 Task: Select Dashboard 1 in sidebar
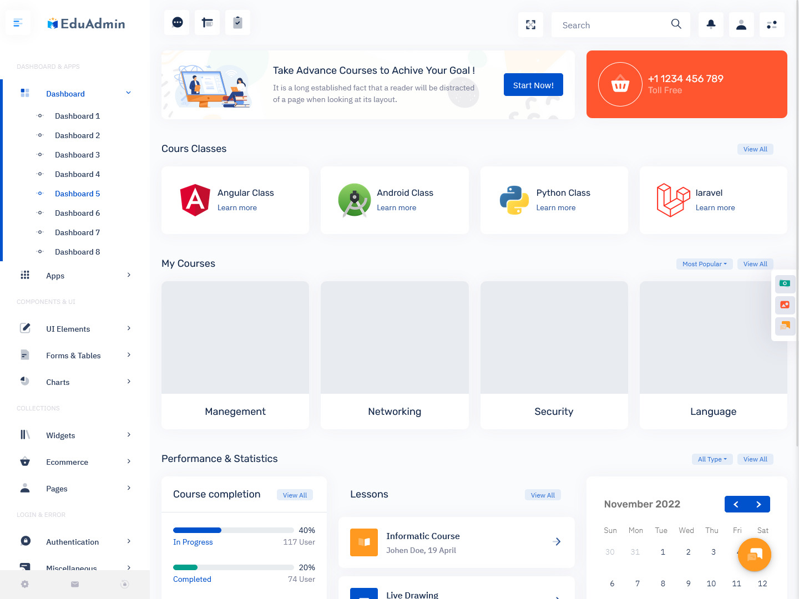tap(77, 116)
